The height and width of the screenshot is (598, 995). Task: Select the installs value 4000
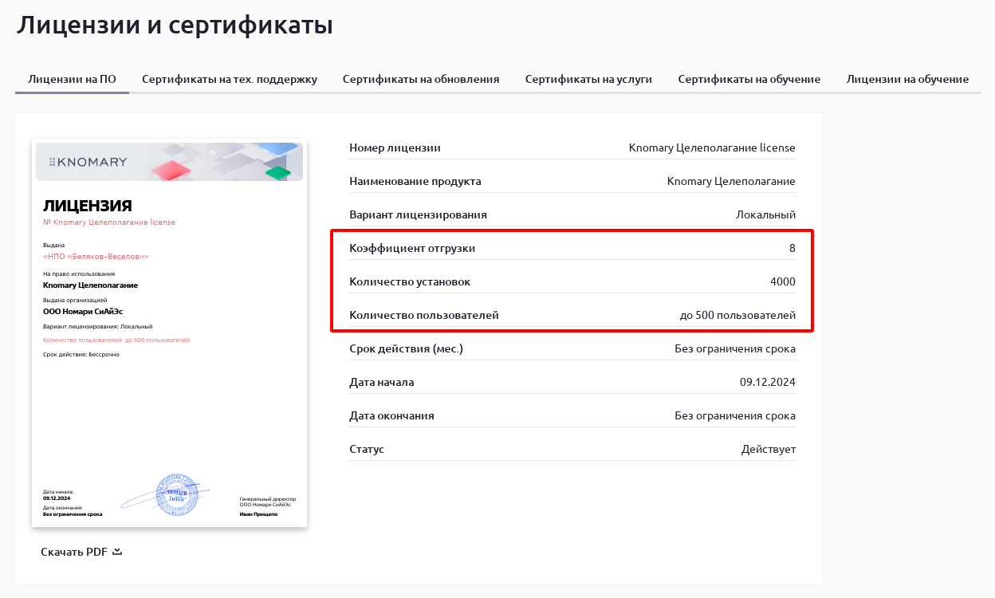pos(783,281)
